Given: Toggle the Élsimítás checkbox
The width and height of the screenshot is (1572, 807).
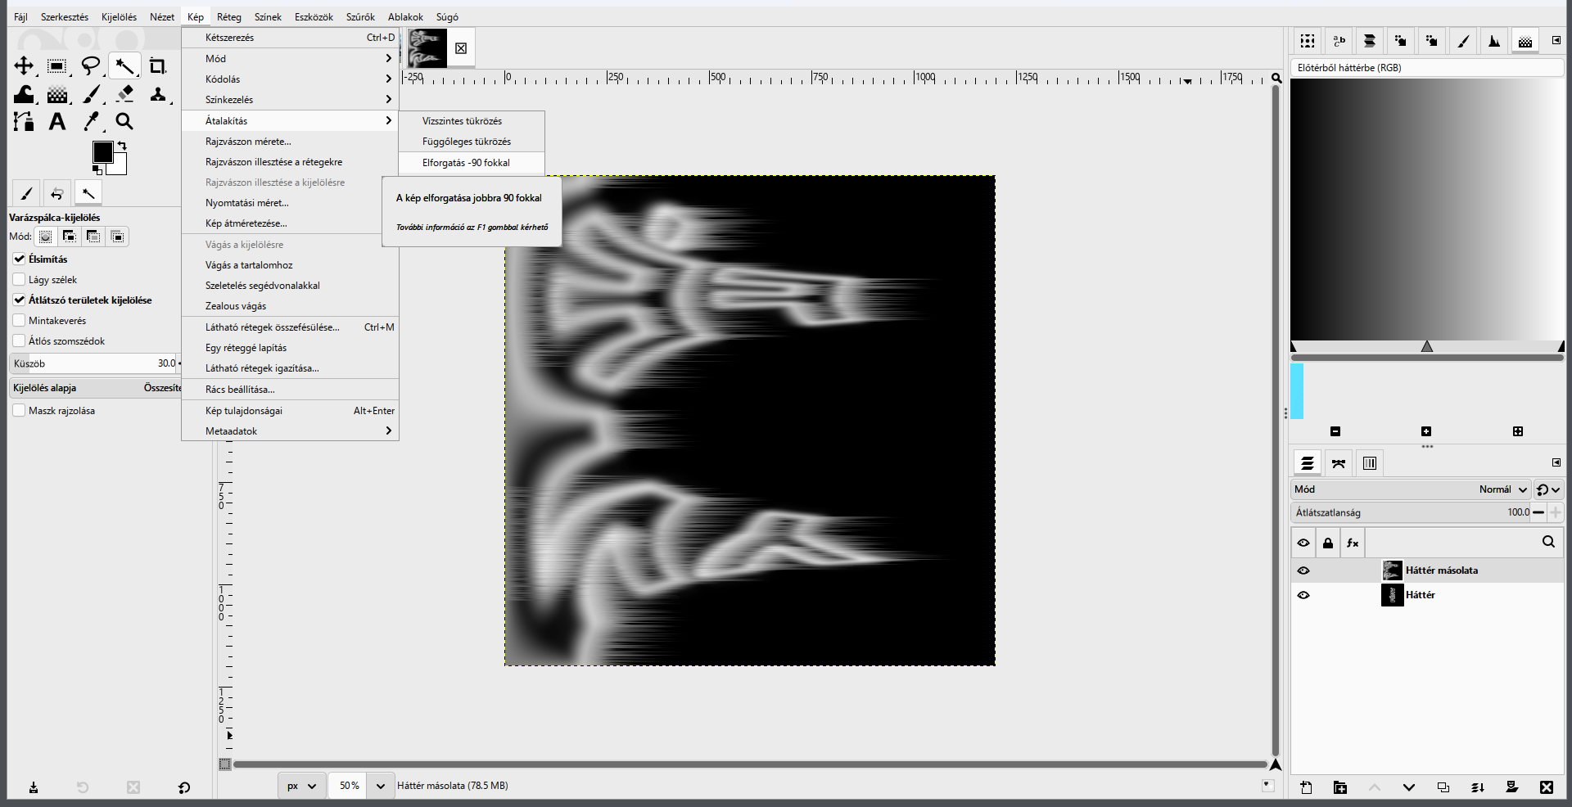Looking at the screenshot, I should click(19, 259).
